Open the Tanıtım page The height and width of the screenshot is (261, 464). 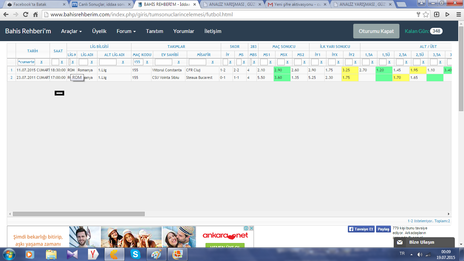coord(155,31)
